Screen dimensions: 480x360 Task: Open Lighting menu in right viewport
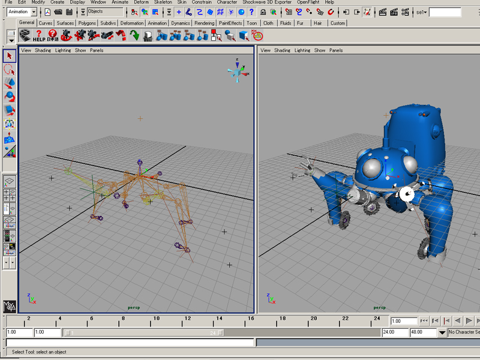click(x=302, y=50)
